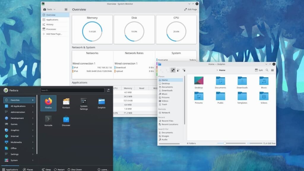Click the Dolphin search magnifier icon
This screenshot has height=171, width=304.
[x=267, y=70]
